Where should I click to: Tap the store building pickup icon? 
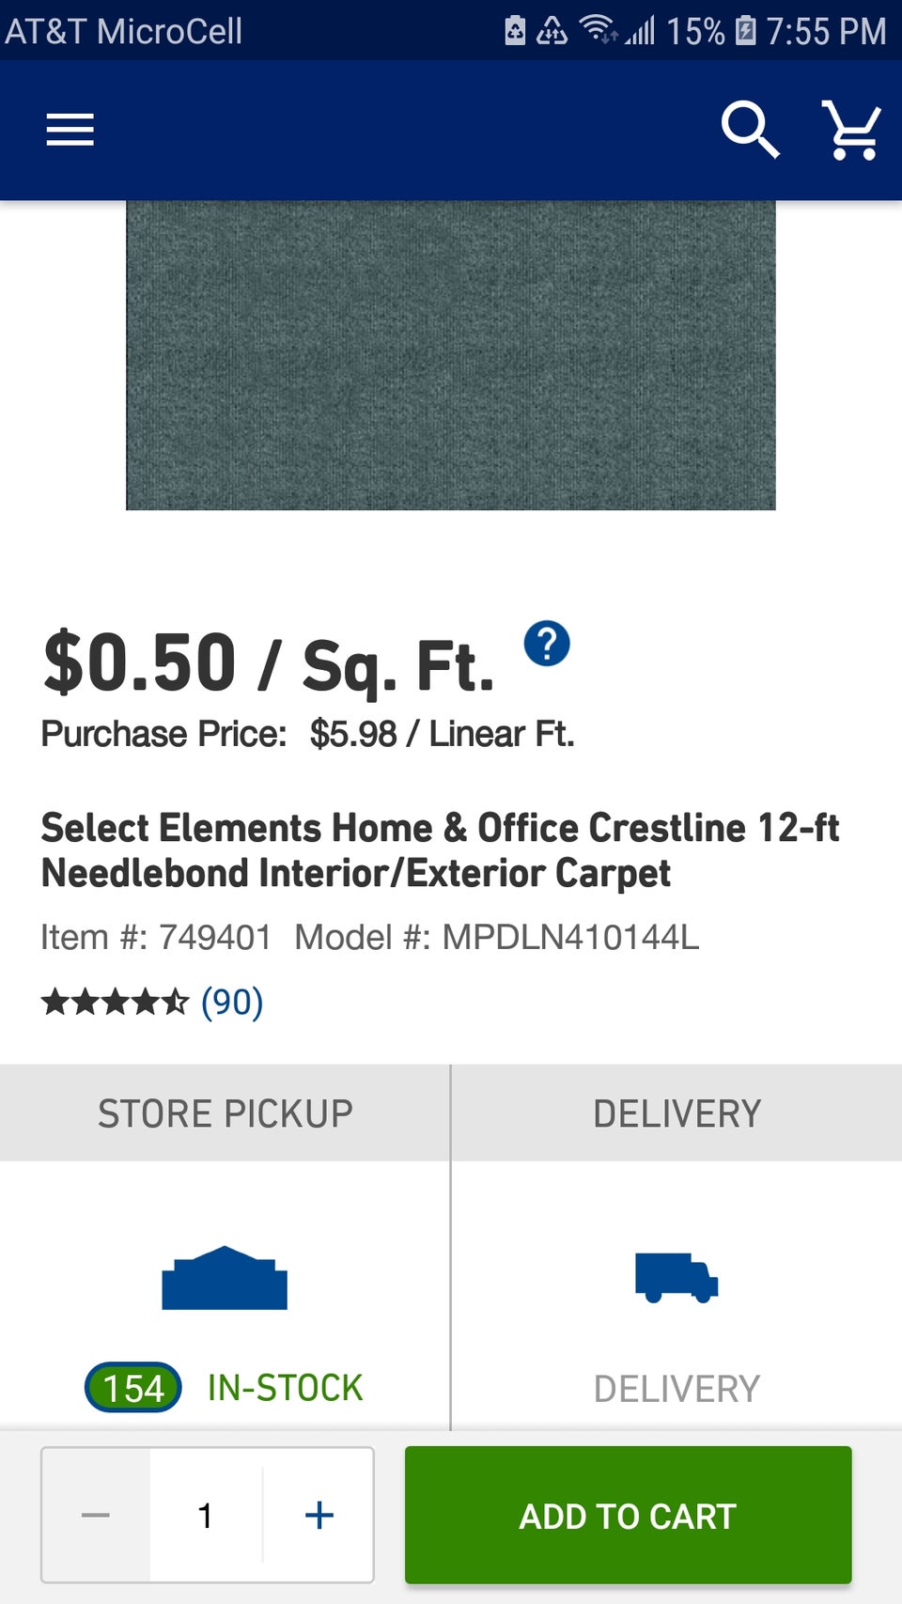click(x=225, y=1279)
